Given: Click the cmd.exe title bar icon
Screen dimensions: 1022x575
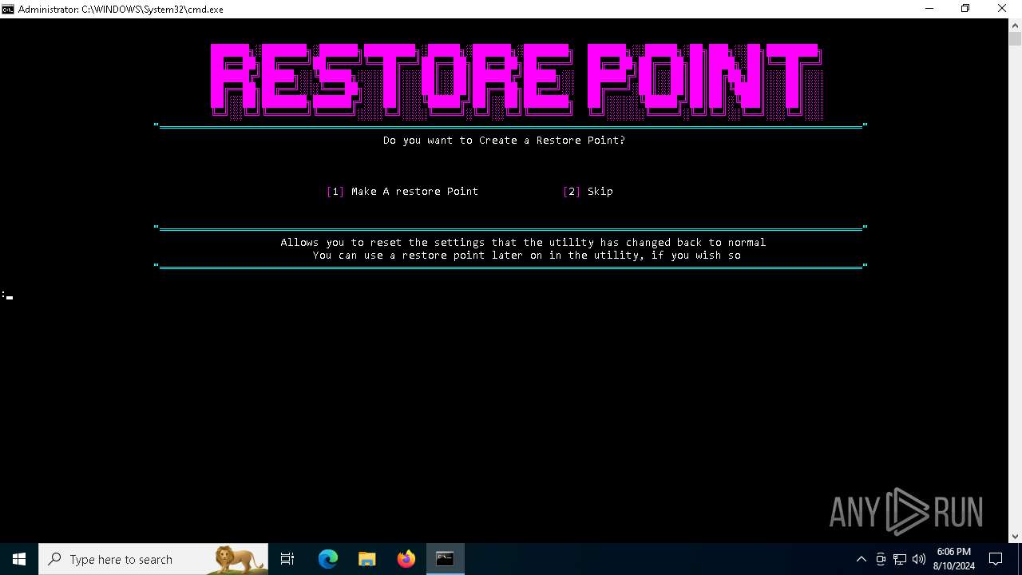Looking at the screenshot, I should click(x=8, y=9).
